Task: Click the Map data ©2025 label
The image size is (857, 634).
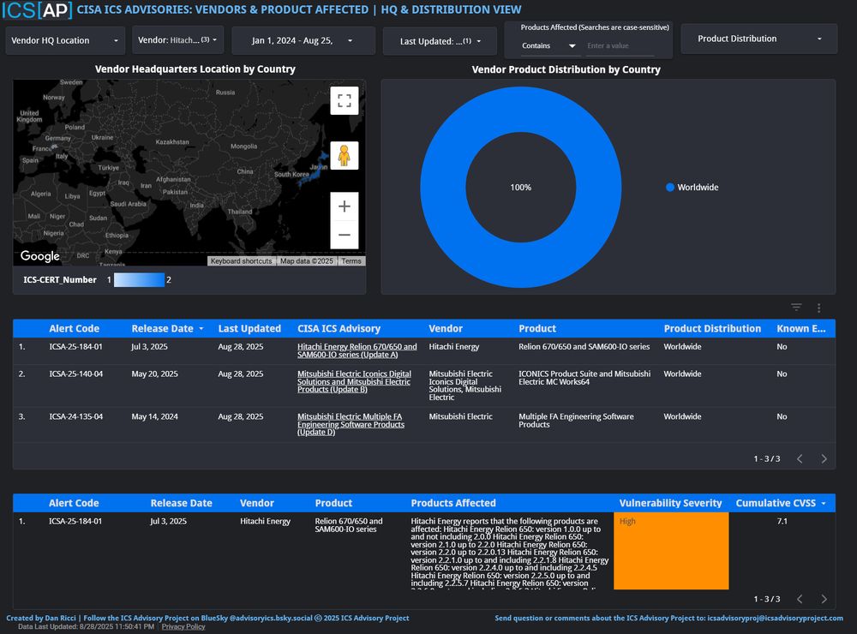Action: [x=307, y=261]
